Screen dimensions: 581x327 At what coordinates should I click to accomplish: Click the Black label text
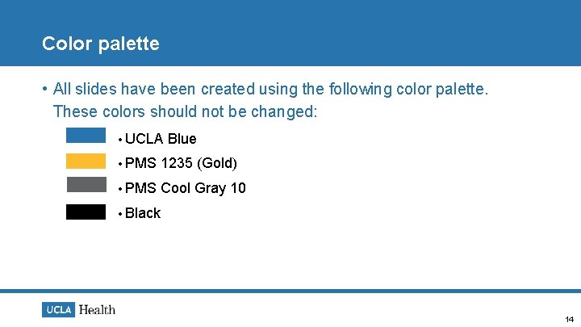point(143,213)
